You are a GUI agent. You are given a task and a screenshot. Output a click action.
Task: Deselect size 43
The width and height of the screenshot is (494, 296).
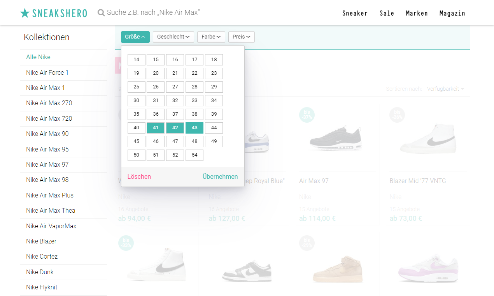pyautogui.click(x=194, y=128)
